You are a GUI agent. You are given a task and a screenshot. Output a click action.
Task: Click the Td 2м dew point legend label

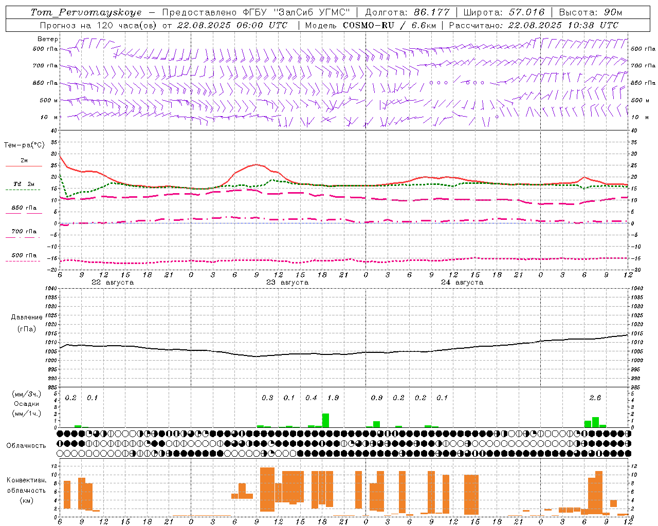click(24, 184)
